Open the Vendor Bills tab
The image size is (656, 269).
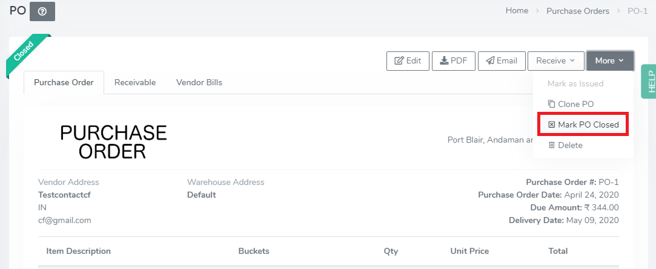click(199, 83)
